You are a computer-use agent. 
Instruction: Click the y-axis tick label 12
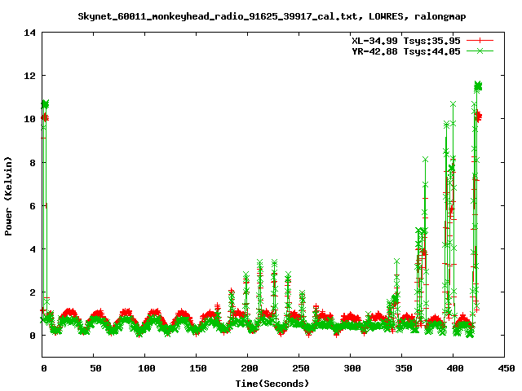[x=30, y=76]
